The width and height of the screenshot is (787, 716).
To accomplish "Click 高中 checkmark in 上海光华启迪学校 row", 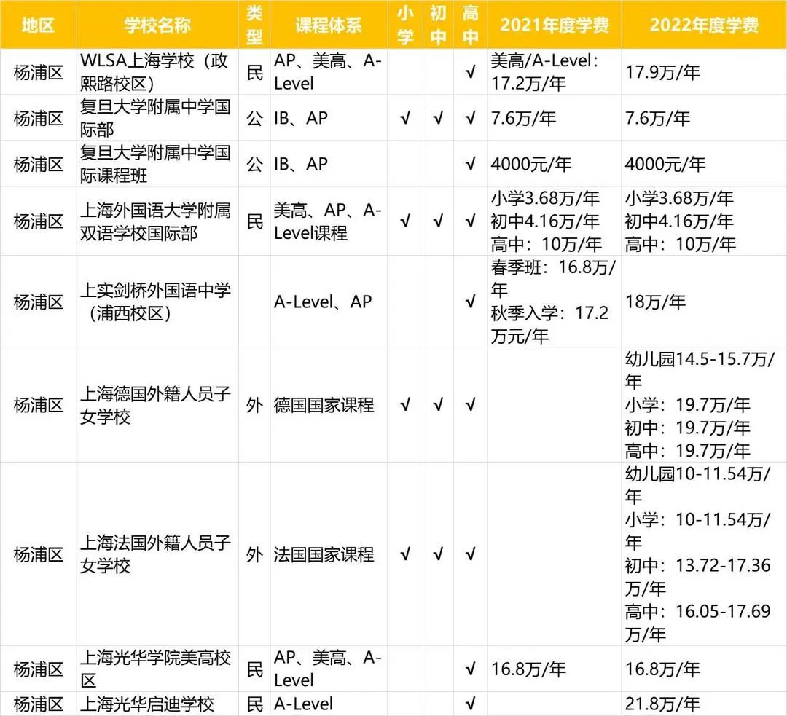I will tap(470, 704).
